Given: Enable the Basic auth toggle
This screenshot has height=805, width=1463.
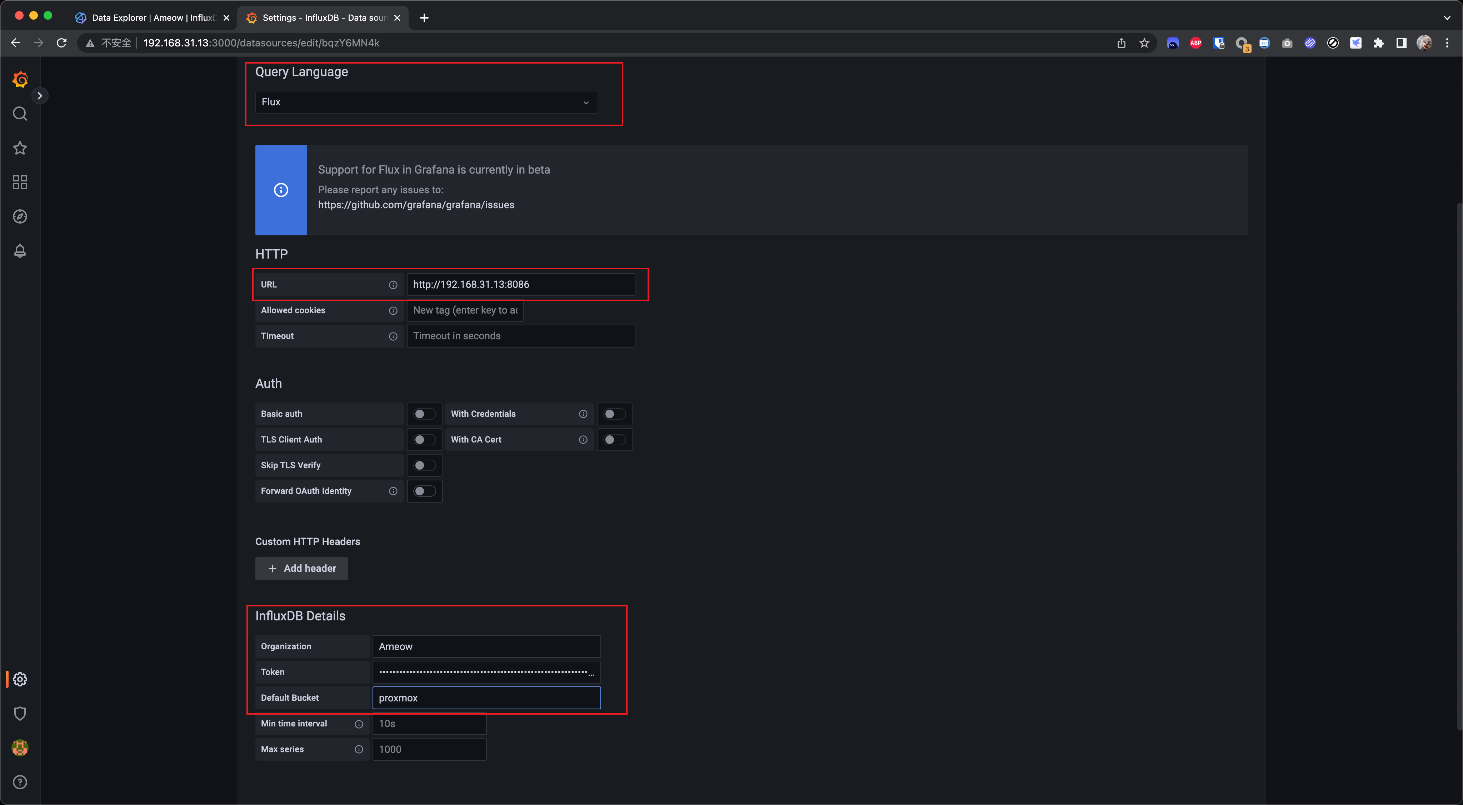Looking at the screenshot, I should click(x=424, y=414).
